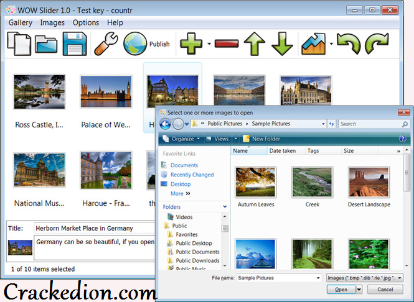
Task: Select Public in the folder tree
Action: [179, 226]
